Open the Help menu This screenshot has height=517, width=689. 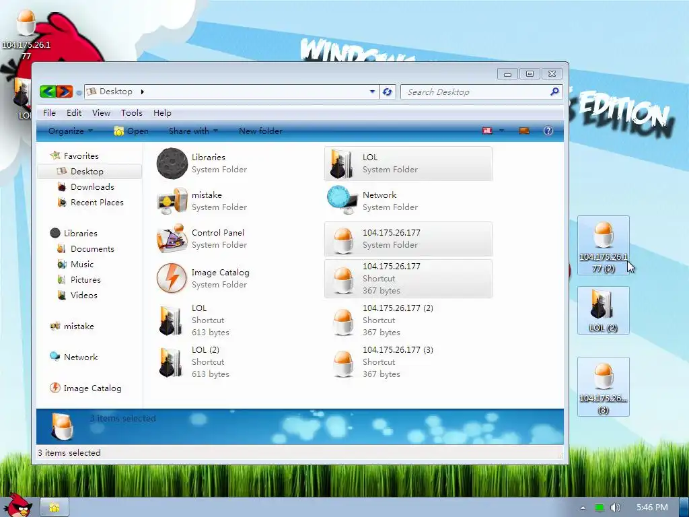coord(162,113)
